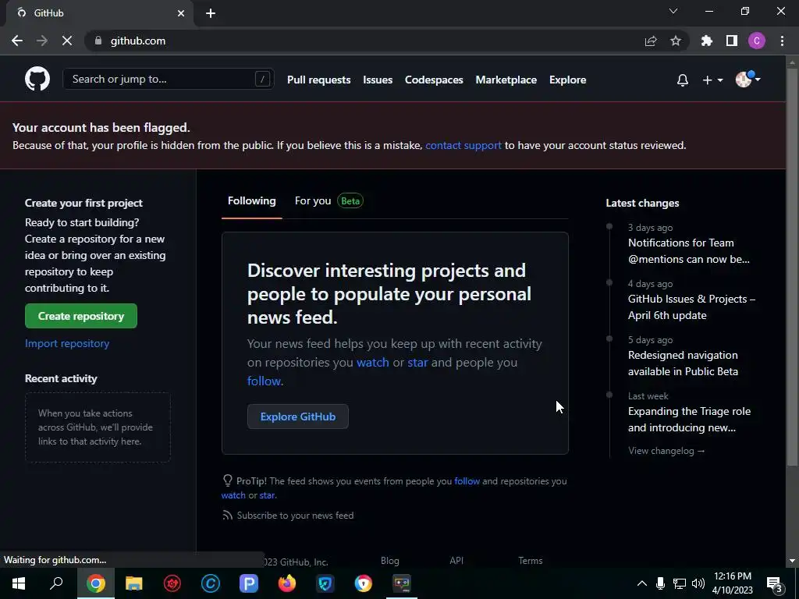Switch to the For you tab

328,200
